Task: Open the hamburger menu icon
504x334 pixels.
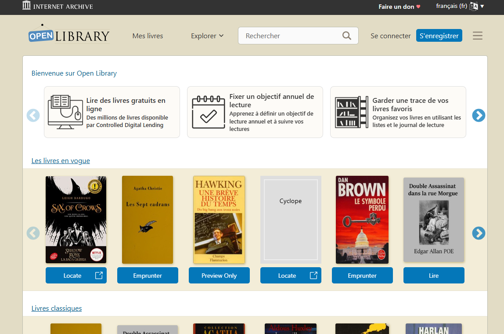Action: coord(477,36)
